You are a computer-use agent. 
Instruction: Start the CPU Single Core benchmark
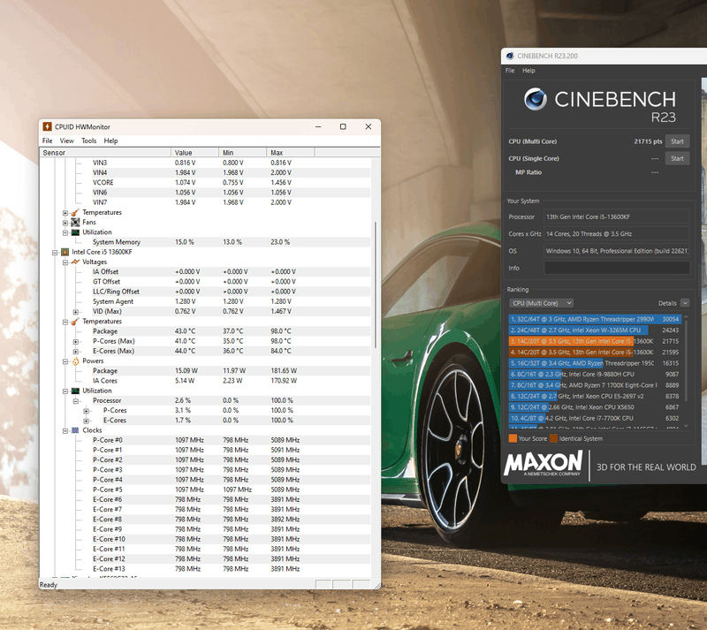(677, 158)
